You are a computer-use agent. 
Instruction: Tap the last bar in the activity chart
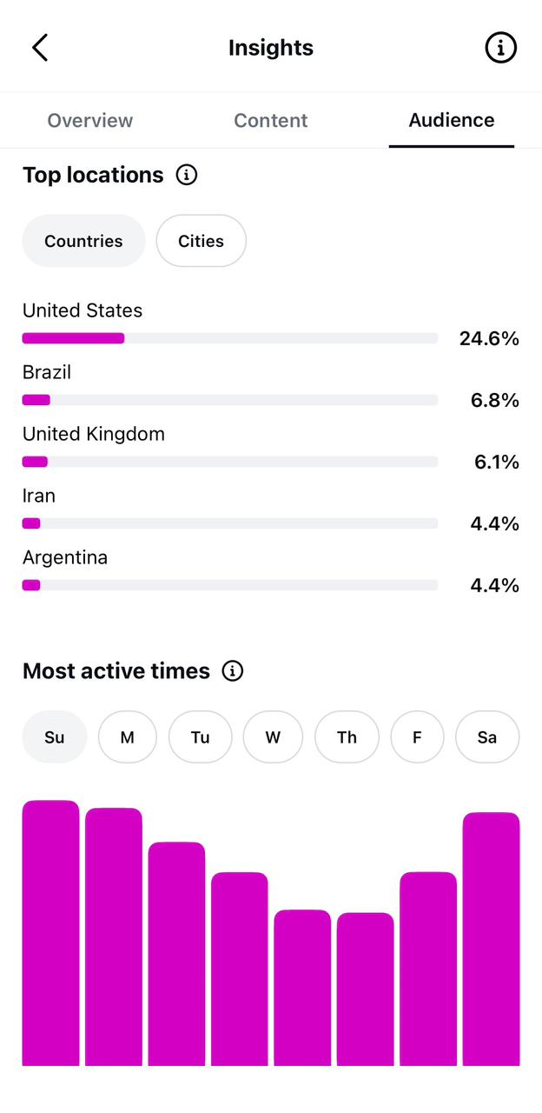(492, 939)
